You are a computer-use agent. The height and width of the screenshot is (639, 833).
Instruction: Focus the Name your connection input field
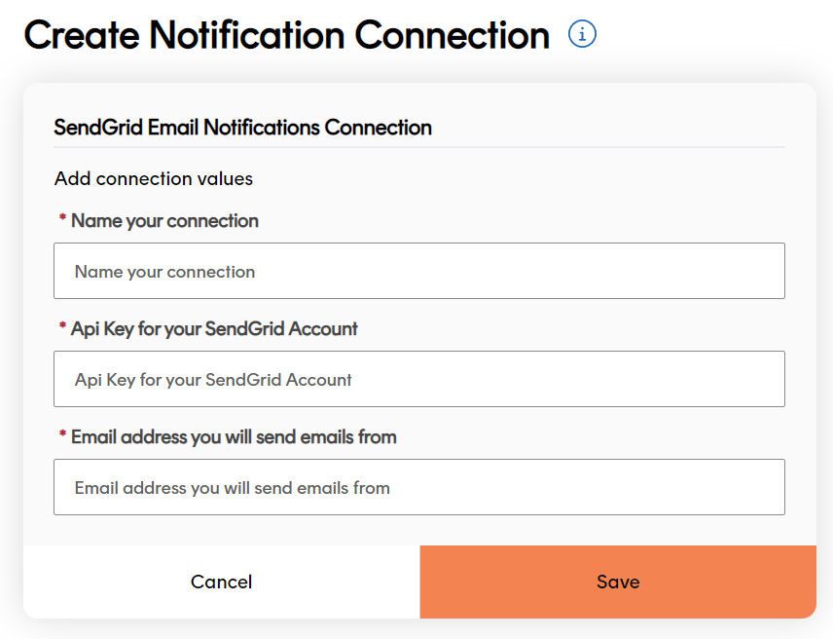418,271
